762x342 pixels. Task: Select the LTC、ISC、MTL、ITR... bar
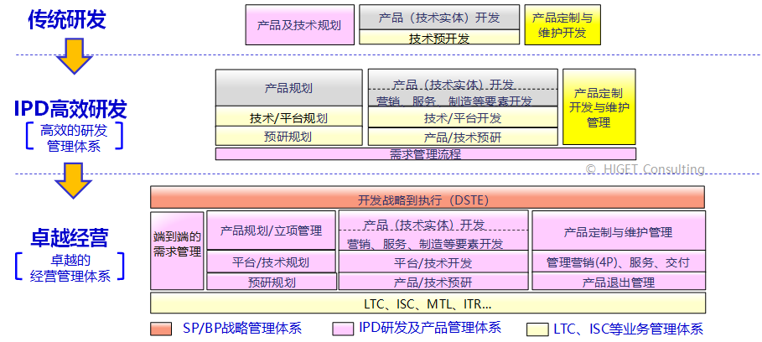[x=428, y=303]
